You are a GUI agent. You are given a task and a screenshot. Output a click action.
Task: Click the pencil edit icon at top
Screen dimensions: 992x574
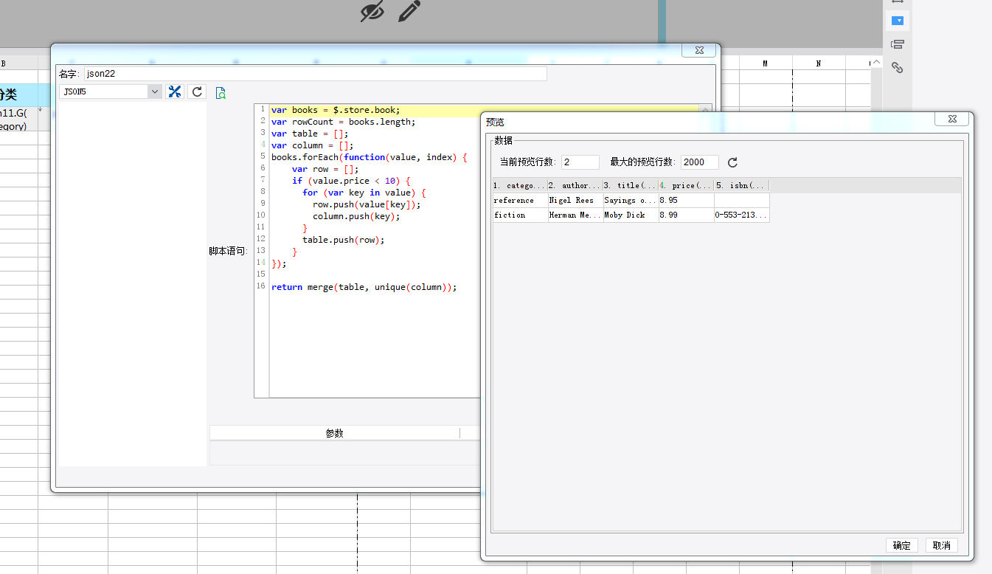[x=409, y=11]
